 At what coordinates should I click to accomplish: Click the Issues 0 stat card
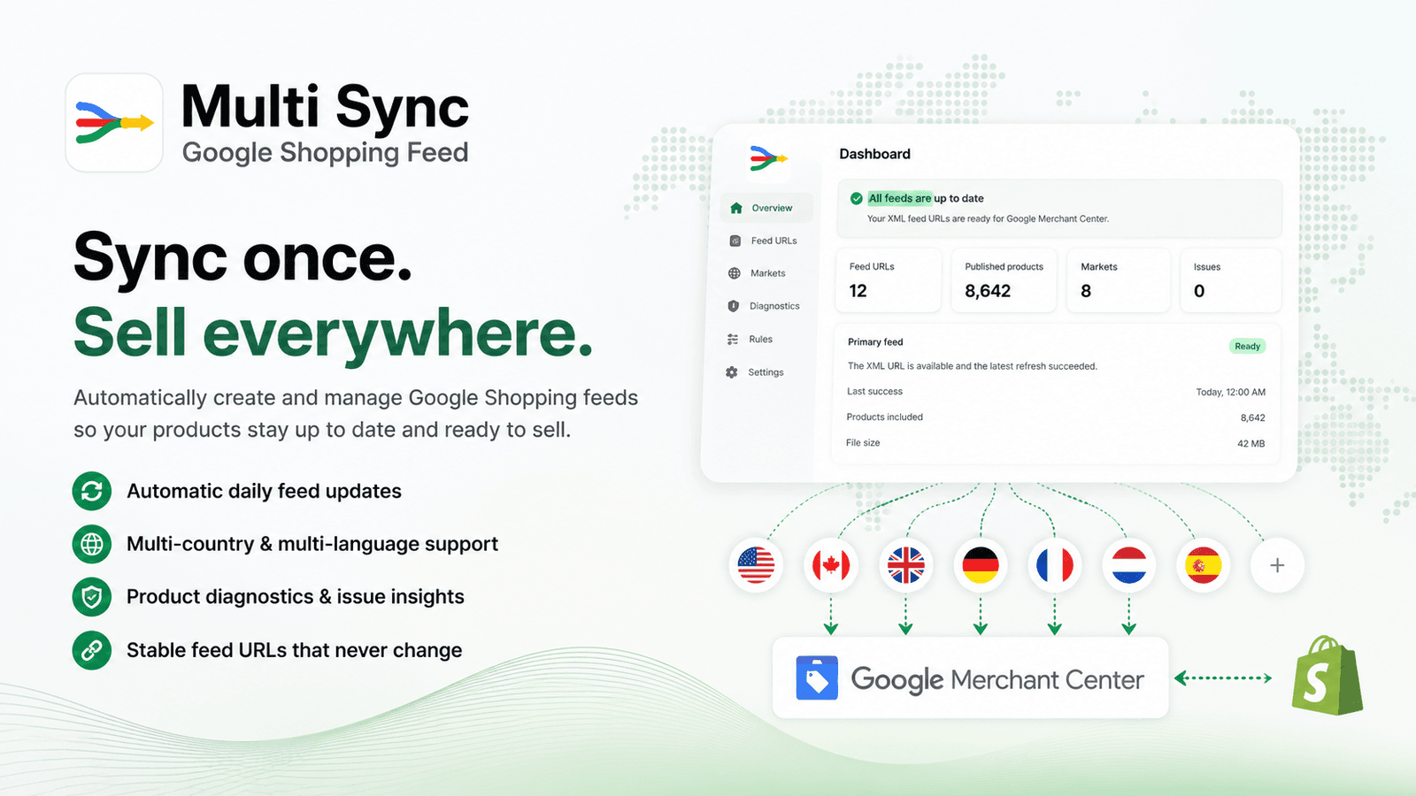tap(1231, 280)
